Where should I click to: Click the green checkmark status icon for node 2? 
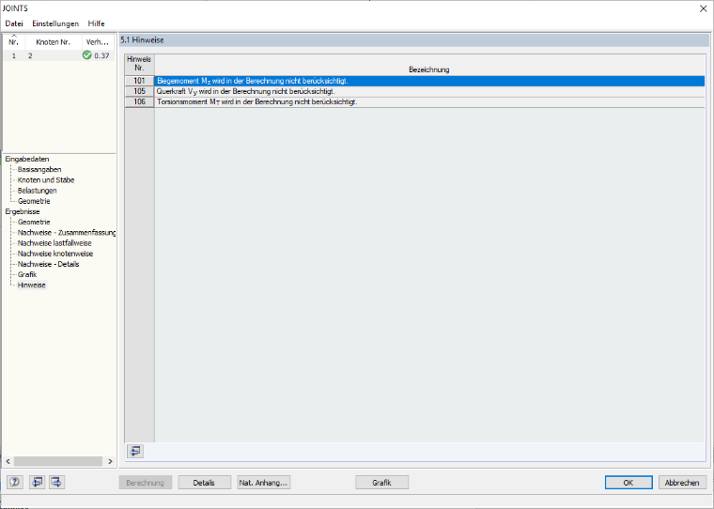click(87, 55)
